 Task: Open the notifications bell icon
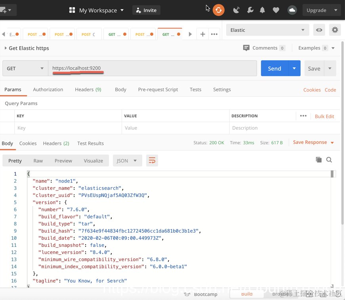coord(262,10)
